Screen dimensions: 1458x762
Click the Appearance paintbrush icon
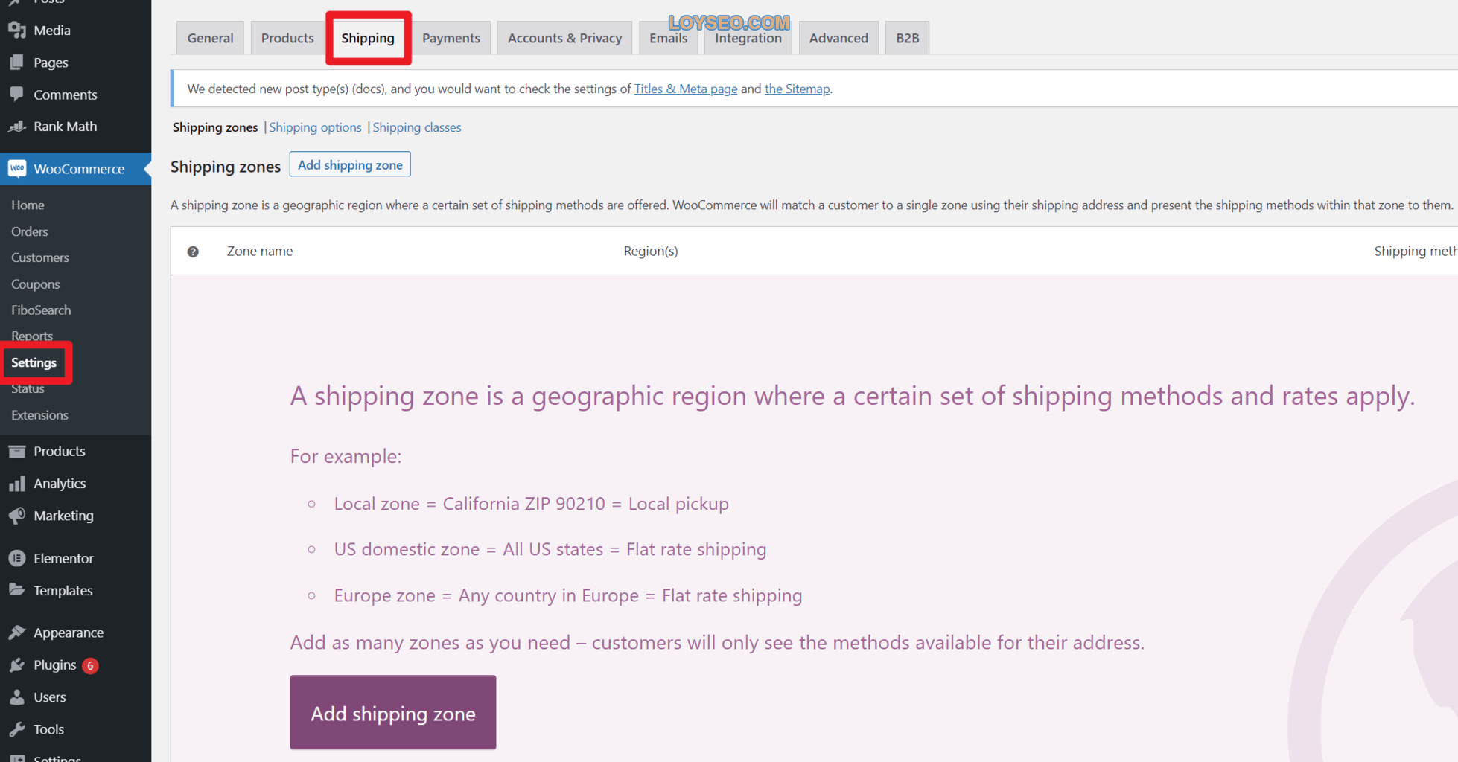point(16,632)
